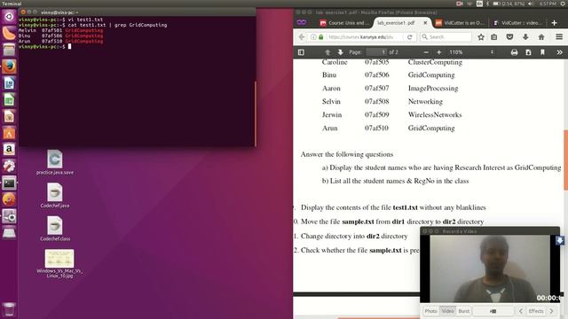The width and height of the screenshot is (568, 319).
Task: Print the PDF document
Action: 514,52
